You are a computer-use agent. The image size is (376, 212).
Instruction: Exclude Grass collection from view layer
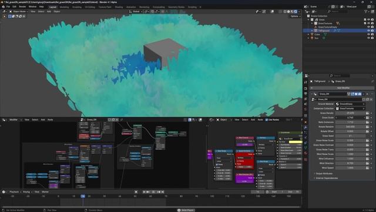[365, 19]
